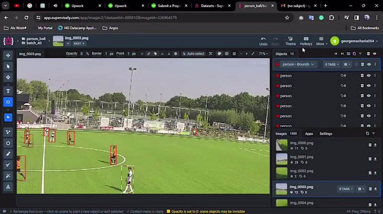Open the person_ball project breadcrumb
The width and height of the screenshot is (383, 214).
click(34, 39)
